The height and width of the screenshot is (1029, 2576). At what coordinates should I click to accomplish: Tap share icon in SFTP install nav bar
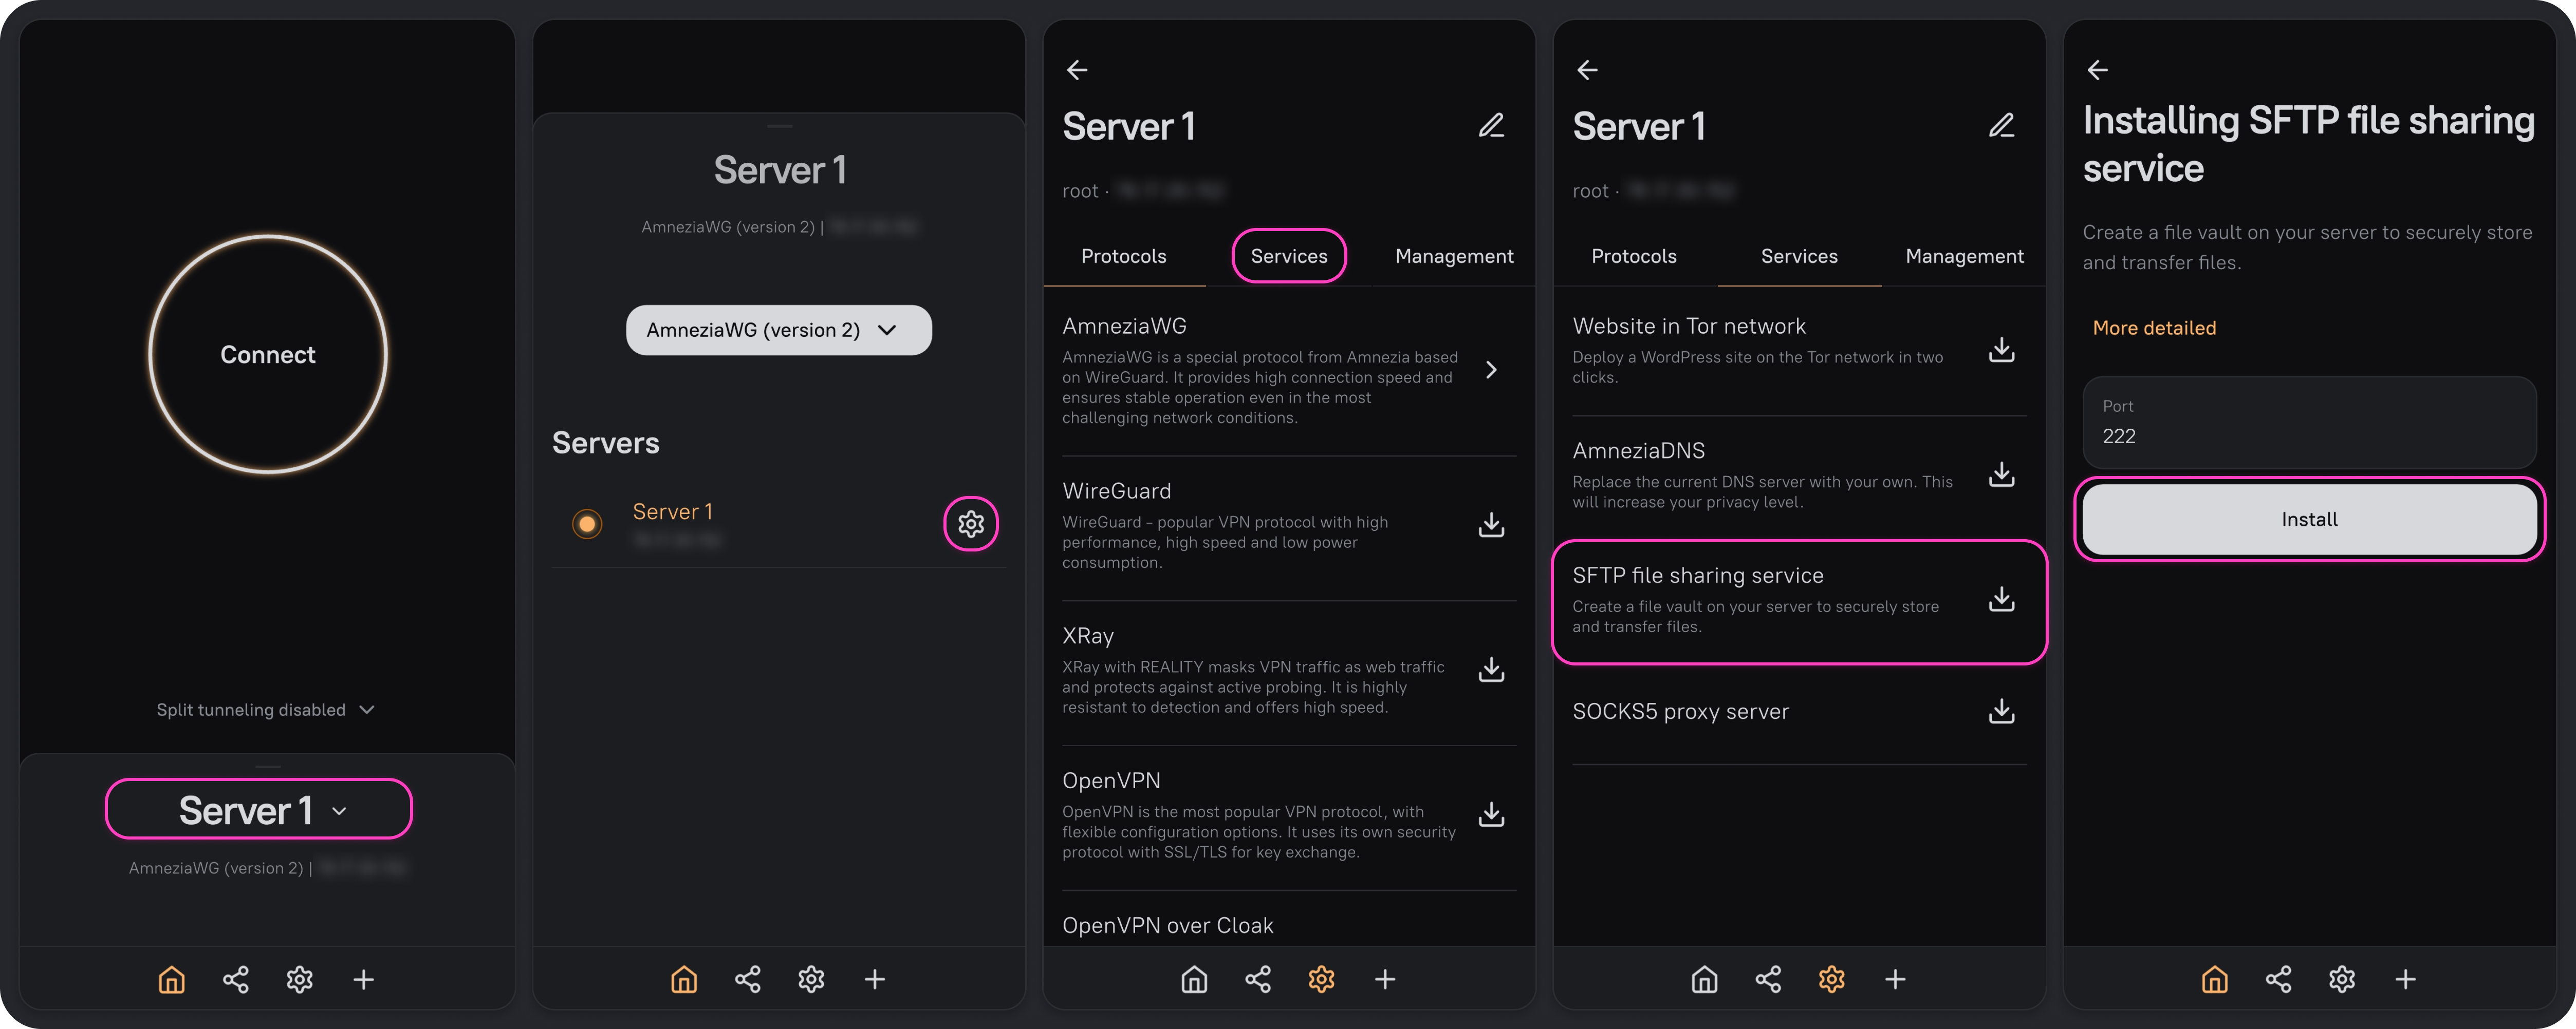click(2279, 979)
